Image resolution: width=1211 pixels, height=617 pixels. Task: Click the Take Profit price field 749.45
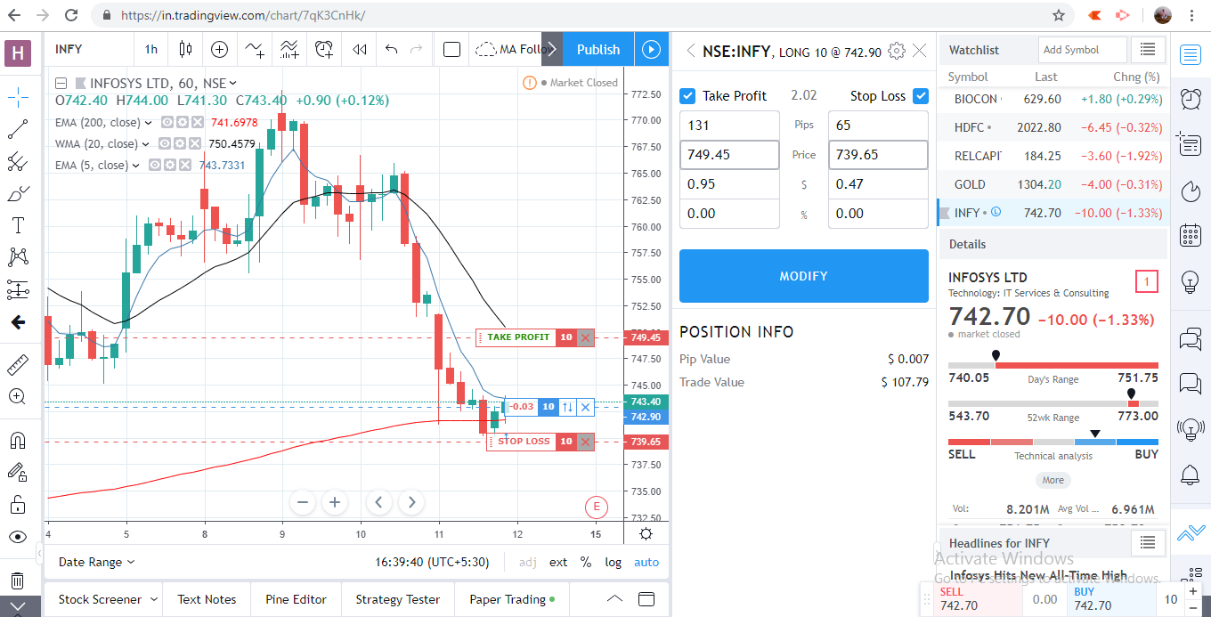click(x=729, y=155)
